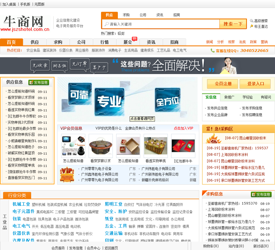The height and width of the screenshot is (250, 275).
Task: Select the 招商 search tab
Action: click(x=177, y=15)
